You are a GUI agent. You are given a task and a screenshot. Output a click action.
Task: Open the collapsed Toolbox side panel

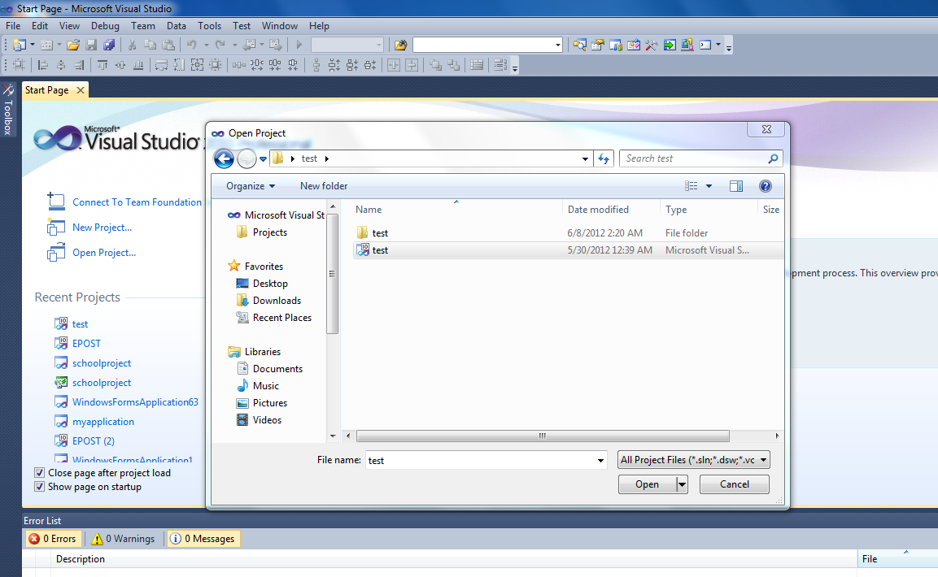[x=8, y=109]
